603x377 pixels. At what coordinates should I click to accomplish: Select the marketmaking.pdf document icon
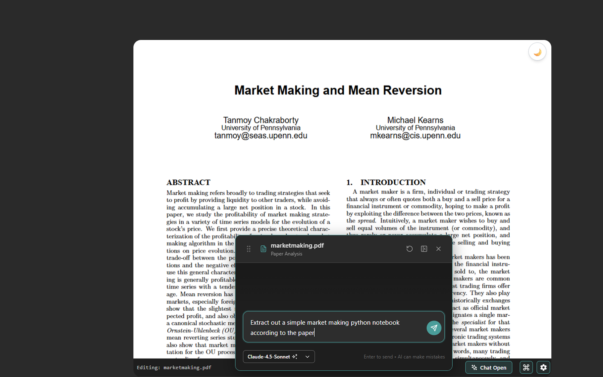click(263, 249)
